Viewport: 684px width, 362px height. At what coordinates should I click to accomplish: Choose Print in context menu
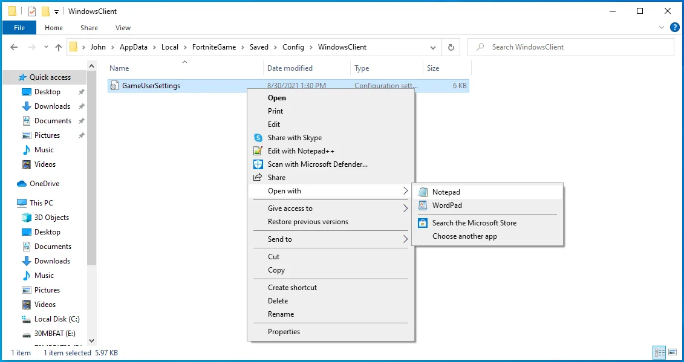pyautogui.click(x=275, y=111)
